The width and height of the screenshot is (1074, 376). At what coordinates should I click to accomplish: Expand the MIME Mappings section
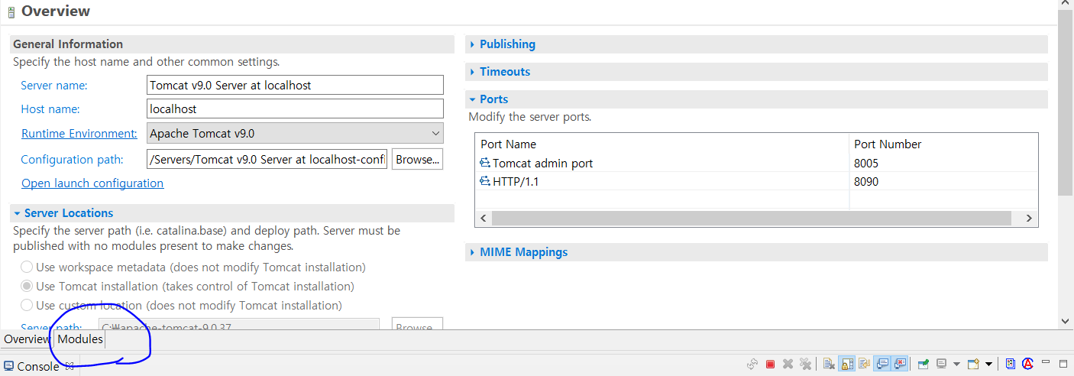473,252
